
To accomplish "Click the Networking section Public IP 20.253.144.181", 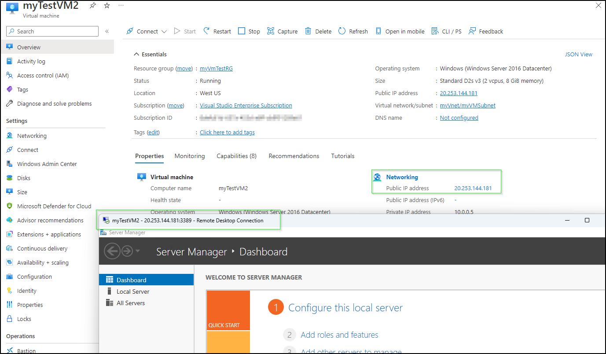I will point(473,188).
